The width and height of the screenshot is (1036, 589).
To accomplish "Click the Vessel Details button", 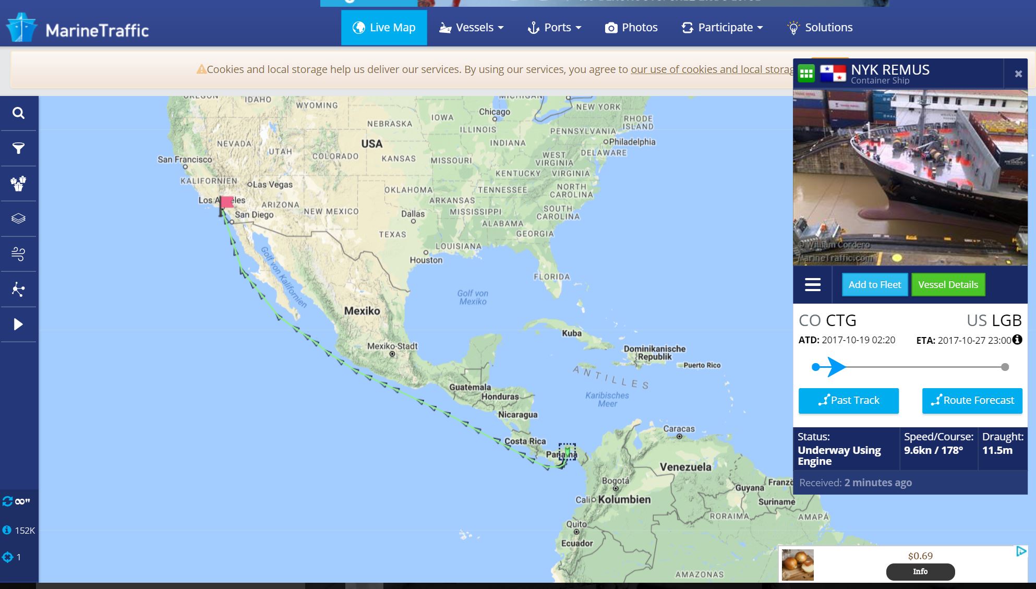I will [x=948, y=284].
